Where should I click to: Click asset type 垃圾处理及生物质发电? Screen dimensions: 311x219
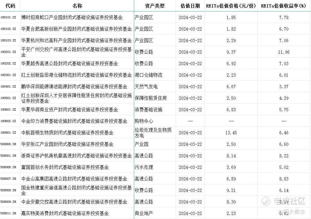click(x=153, y=133)
